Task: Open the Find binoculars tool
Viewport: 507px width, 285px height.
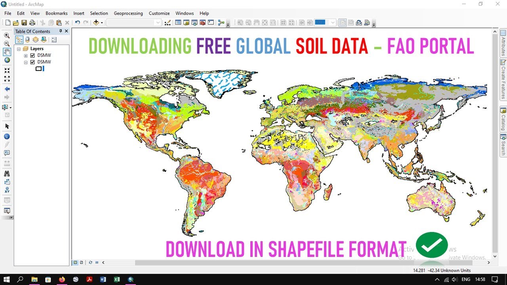Action: [x=7, y=173]
